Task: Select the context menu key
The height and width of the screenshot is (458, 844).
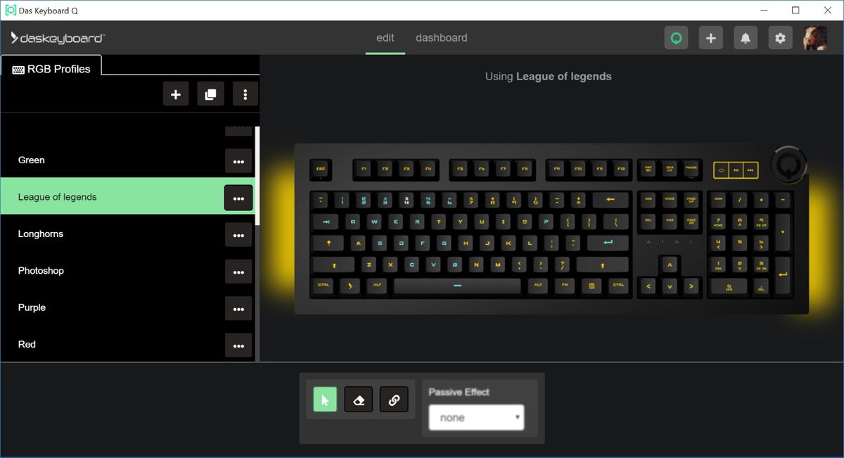Action: (x=591, y=286)
